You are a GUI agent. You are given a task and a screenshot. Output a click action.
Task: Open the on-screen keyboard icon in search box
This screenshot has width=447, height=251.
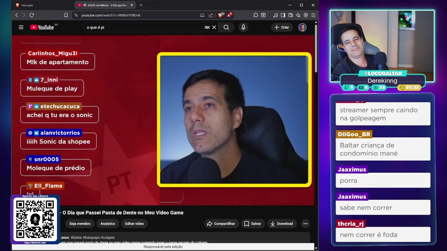click(x=207, y=27)
